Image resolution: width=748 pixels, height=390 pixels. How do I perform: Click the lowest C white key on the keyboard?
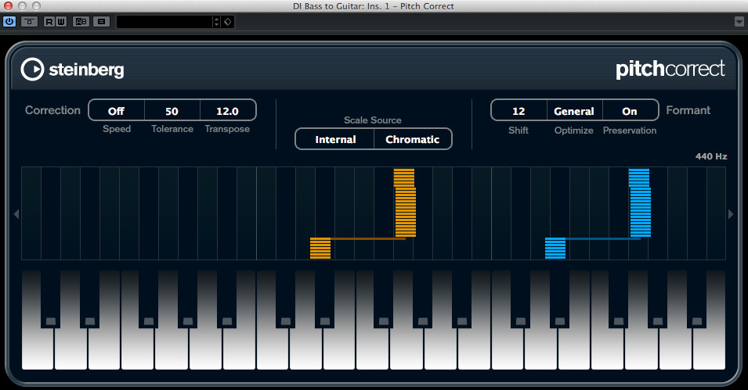(x=38, y=348)
